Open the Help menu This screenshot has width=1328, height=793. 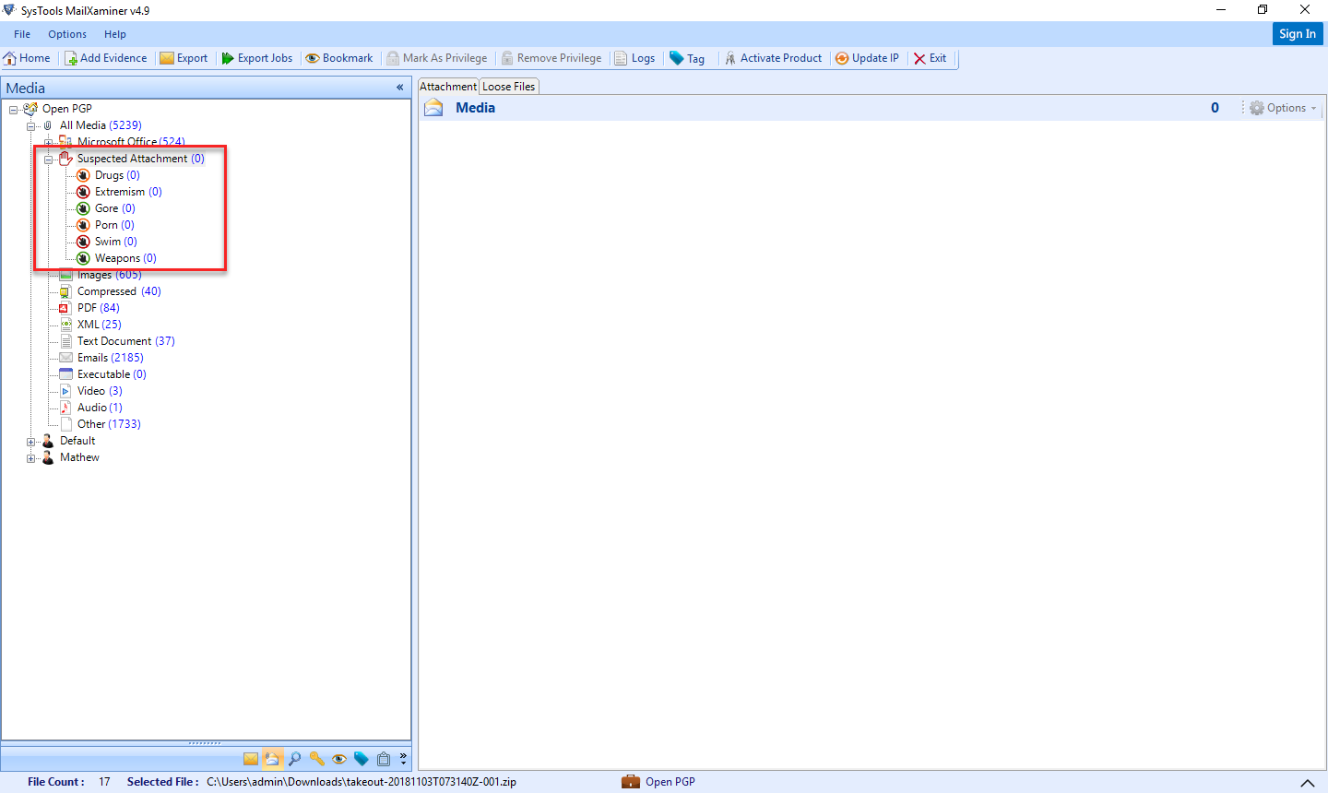[115, 34]
